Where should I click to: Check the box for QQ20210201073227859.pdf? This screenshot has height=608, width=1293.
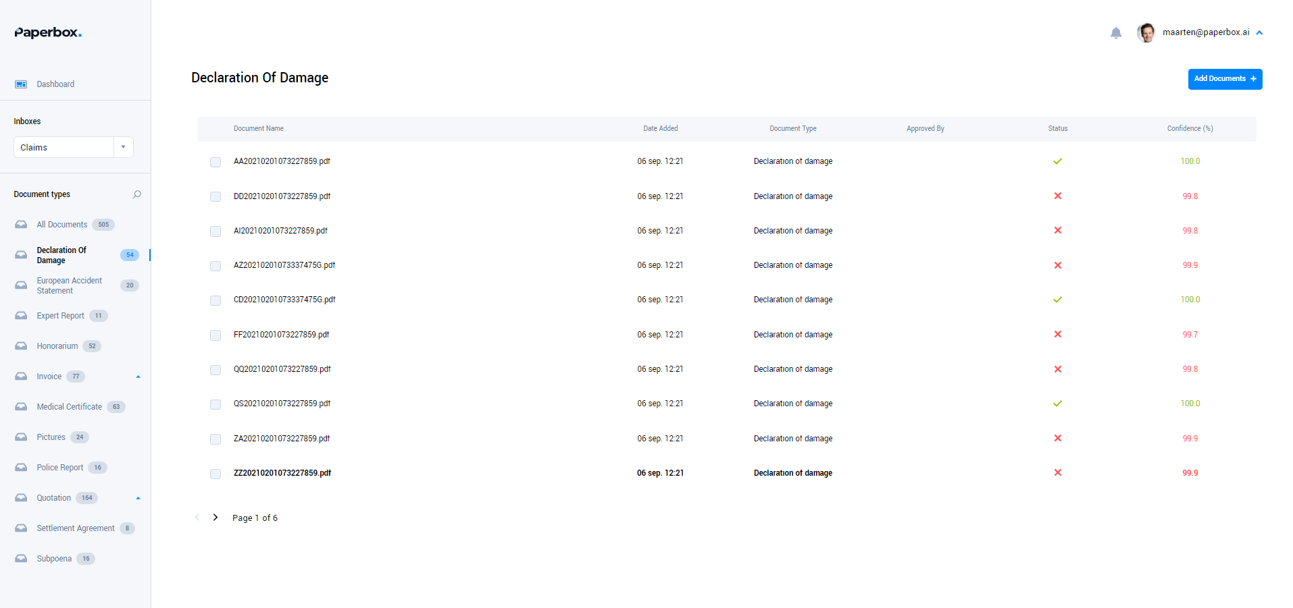(x=215, y=370)
